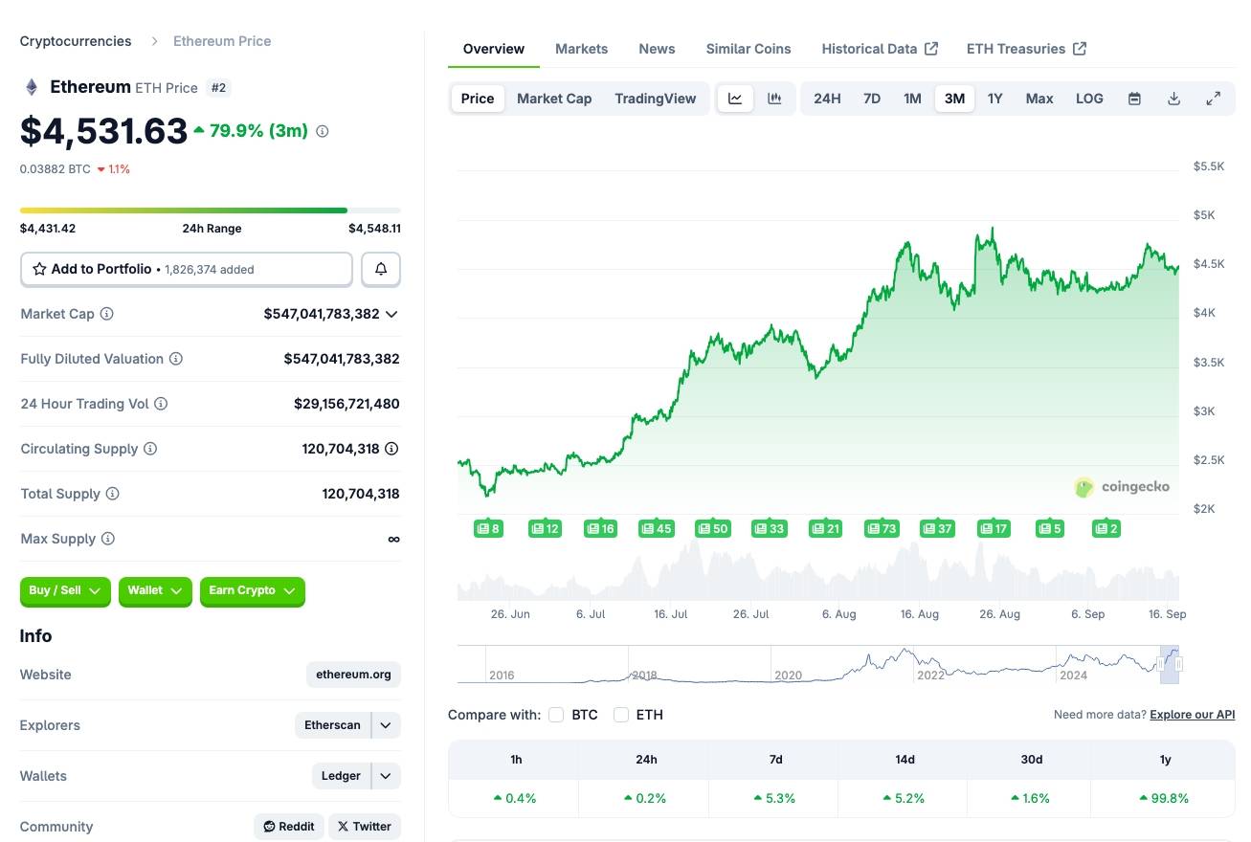Screen dimensions: 1251x842
Task: Open news marker with 37 articles
Action: pos(938,528)
